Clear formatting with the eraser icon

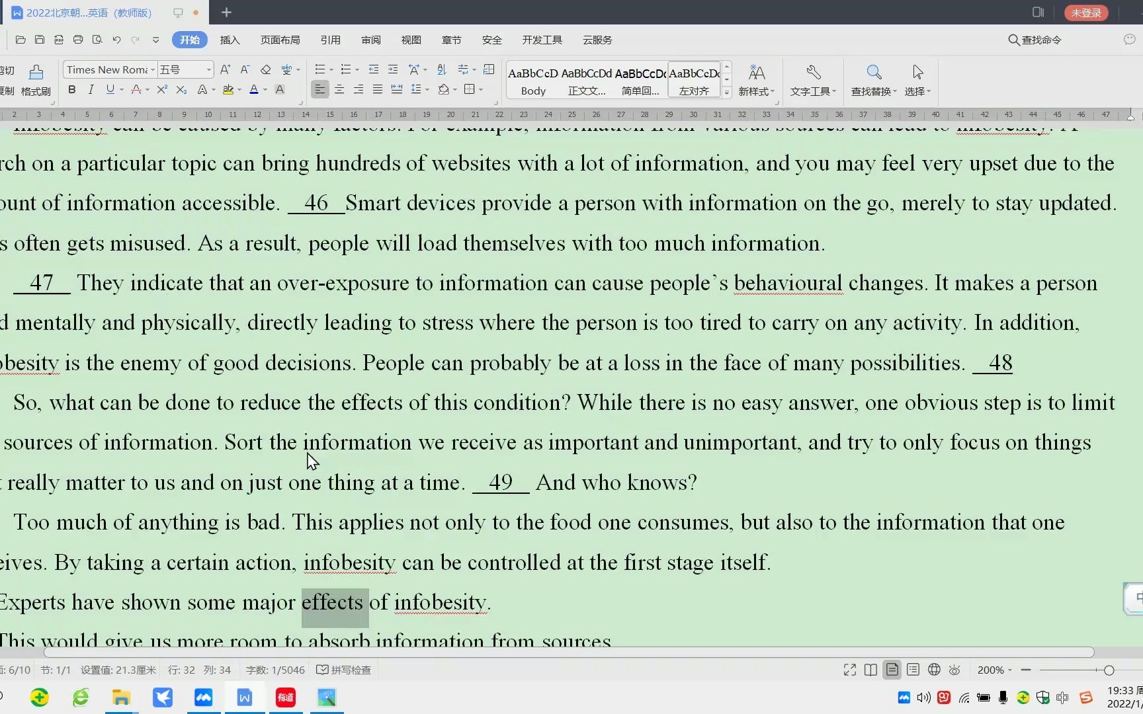pyautogui.click(x=265, y=69)
